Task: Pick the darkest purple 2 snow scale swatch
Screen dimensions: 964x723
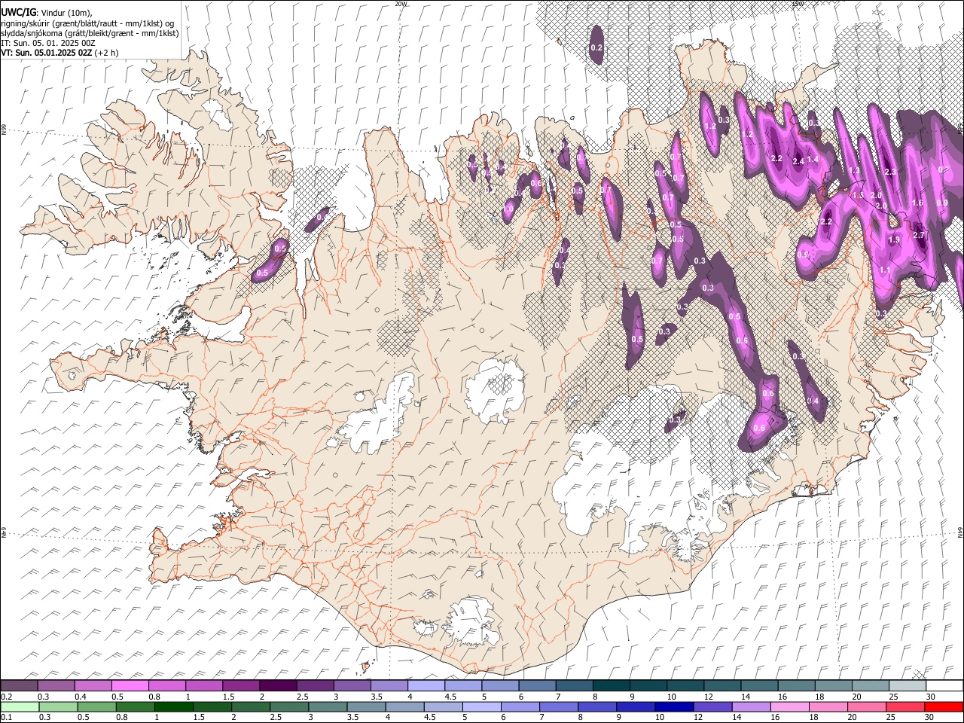Action: [277, 685]
